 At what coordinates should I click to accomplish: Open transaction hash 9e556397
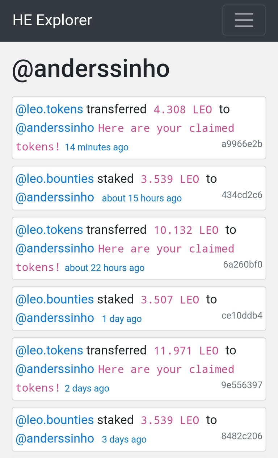(242, 385)
